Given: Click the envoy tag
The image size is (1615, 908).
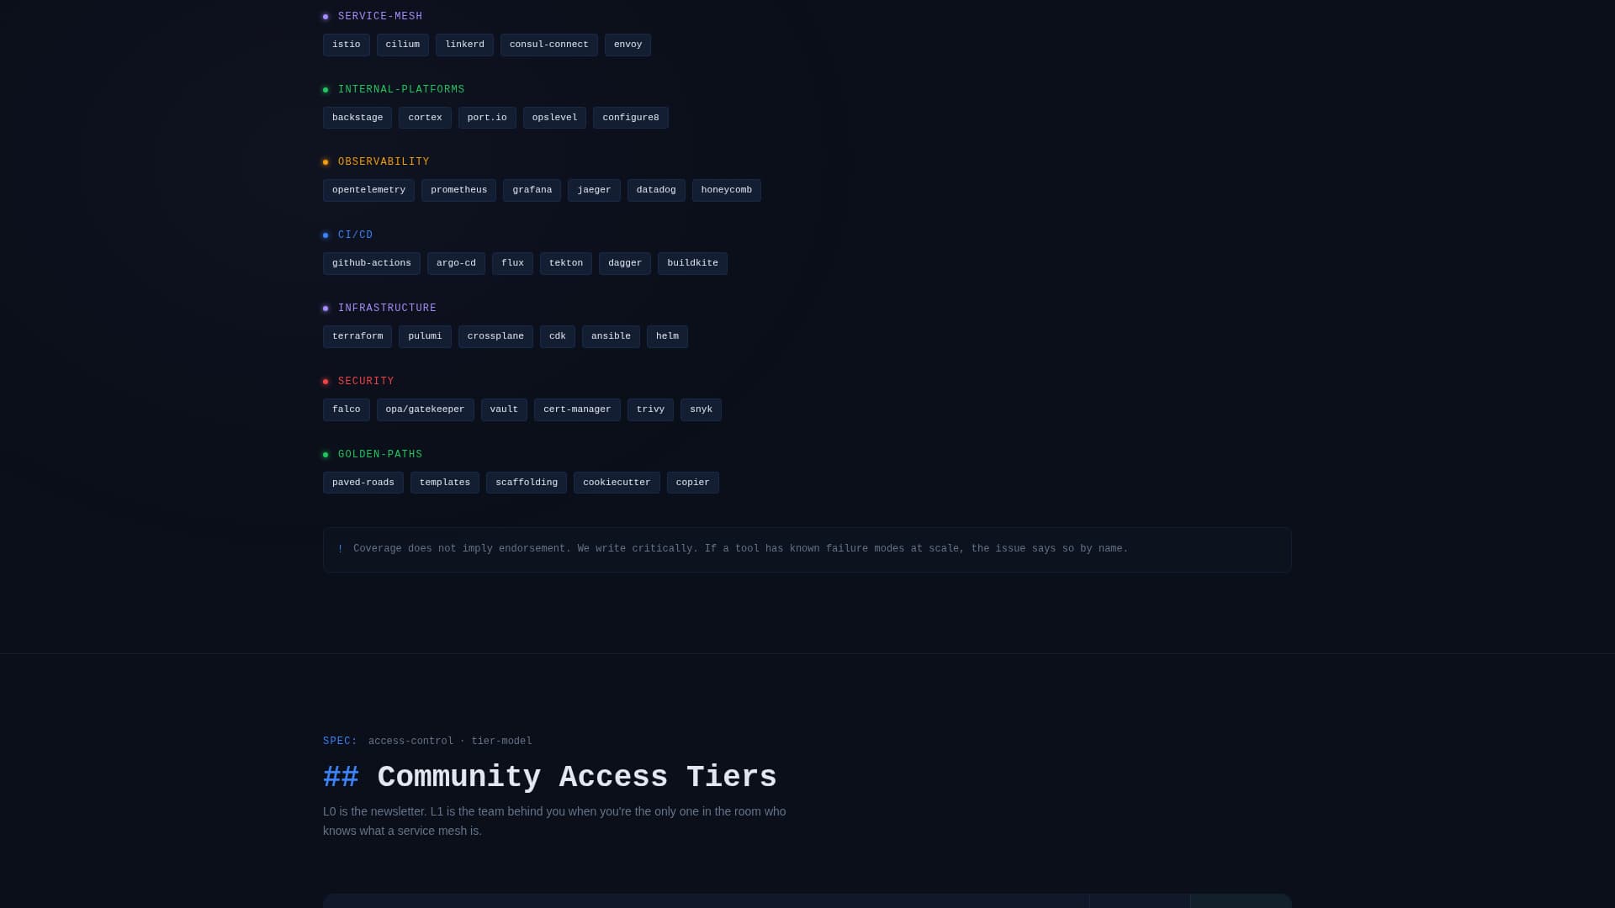Looking at the screenshot, I should pos(627,45).
